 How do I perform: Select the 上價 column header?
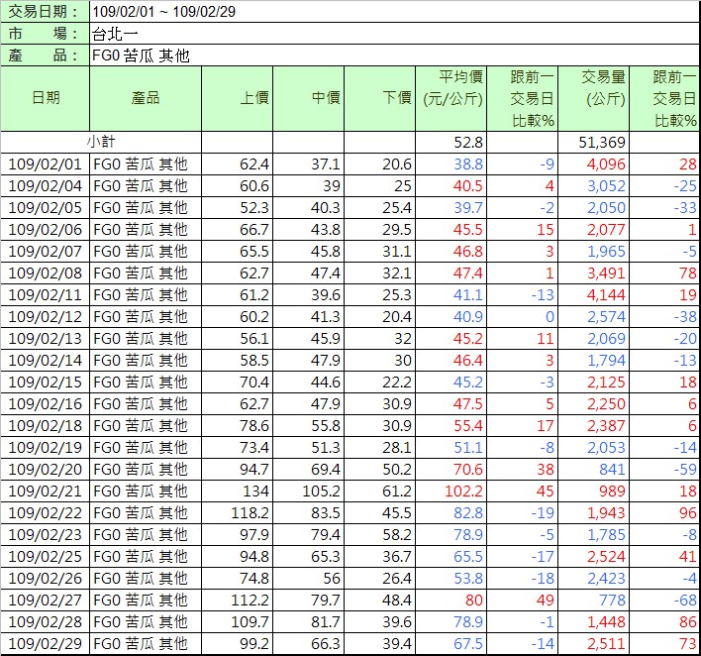pos(238,97)
